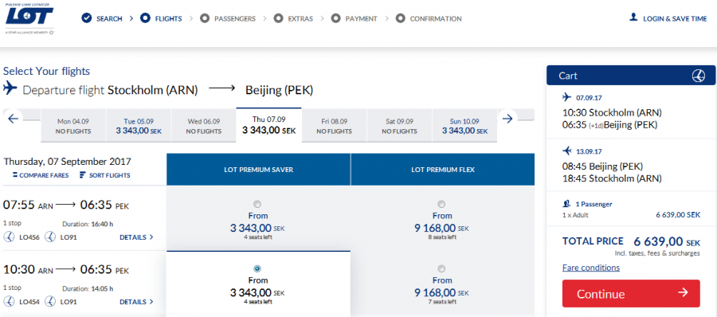
Task: Click the user icon beside Login
Action: point(633,18)
